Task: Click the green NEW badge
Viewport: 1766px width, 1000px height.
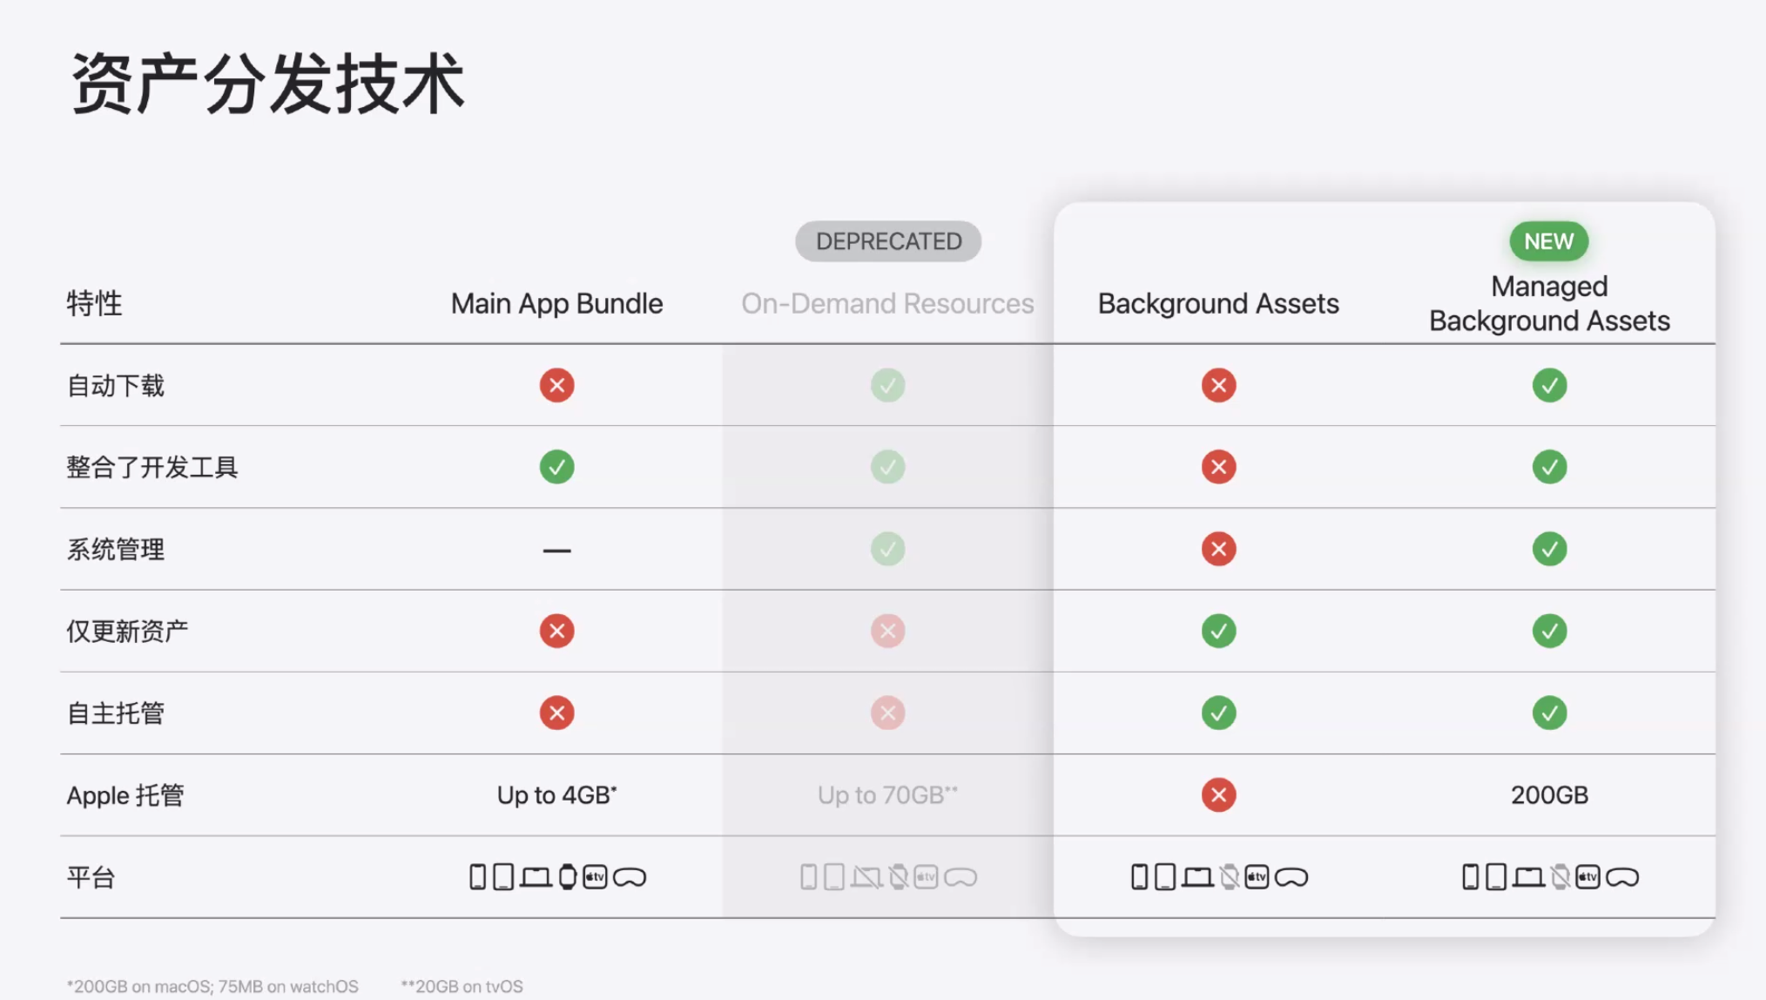Action: 1548,241
